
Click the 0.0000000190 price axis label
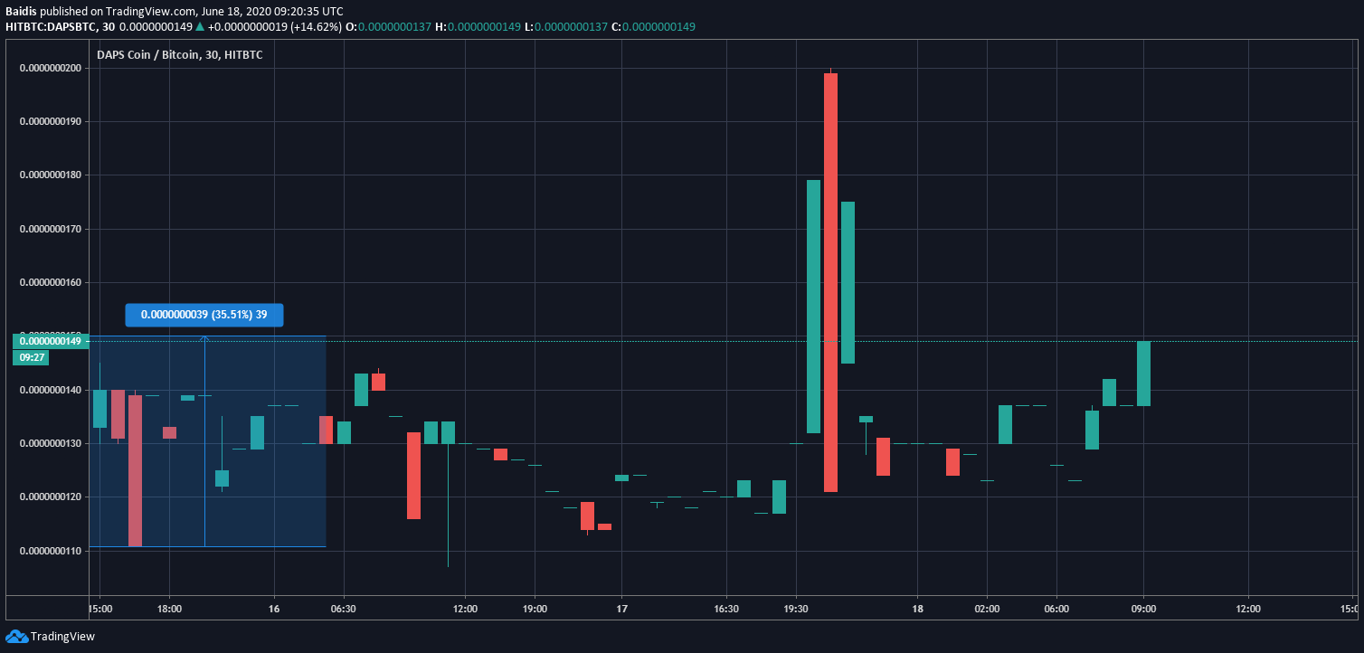[x=51, y=121]
